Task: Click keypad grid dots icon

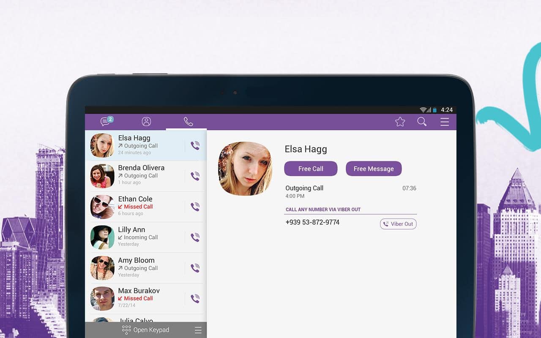Action: 126,330
